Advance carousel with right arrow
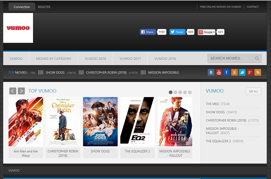This screenshot has height=179, width=271. (x=21, y=91)
